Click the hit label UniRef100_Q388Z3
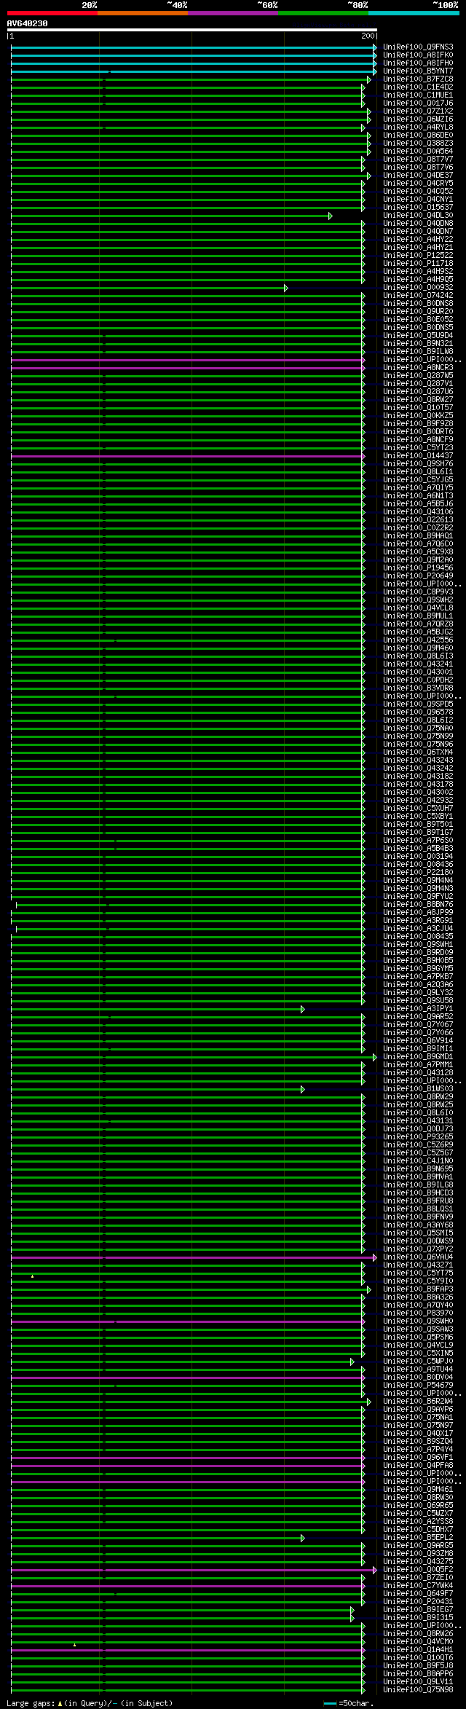This screenshot has width=466, height=1709. (418, 143)
